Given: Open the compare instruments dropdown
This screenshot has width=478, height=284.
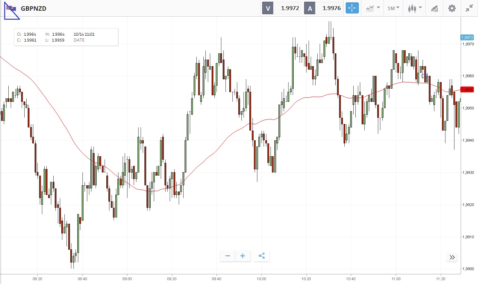Looking at the screenshot, I should (x=373, y=8).
